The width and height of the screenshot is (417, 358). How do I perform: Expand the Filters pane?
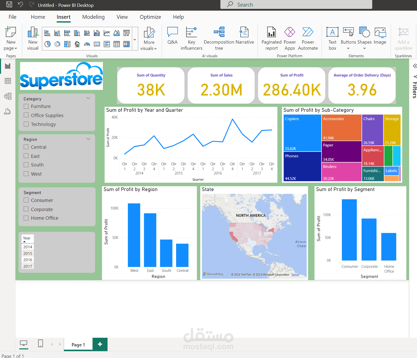[x=415, y=66]
